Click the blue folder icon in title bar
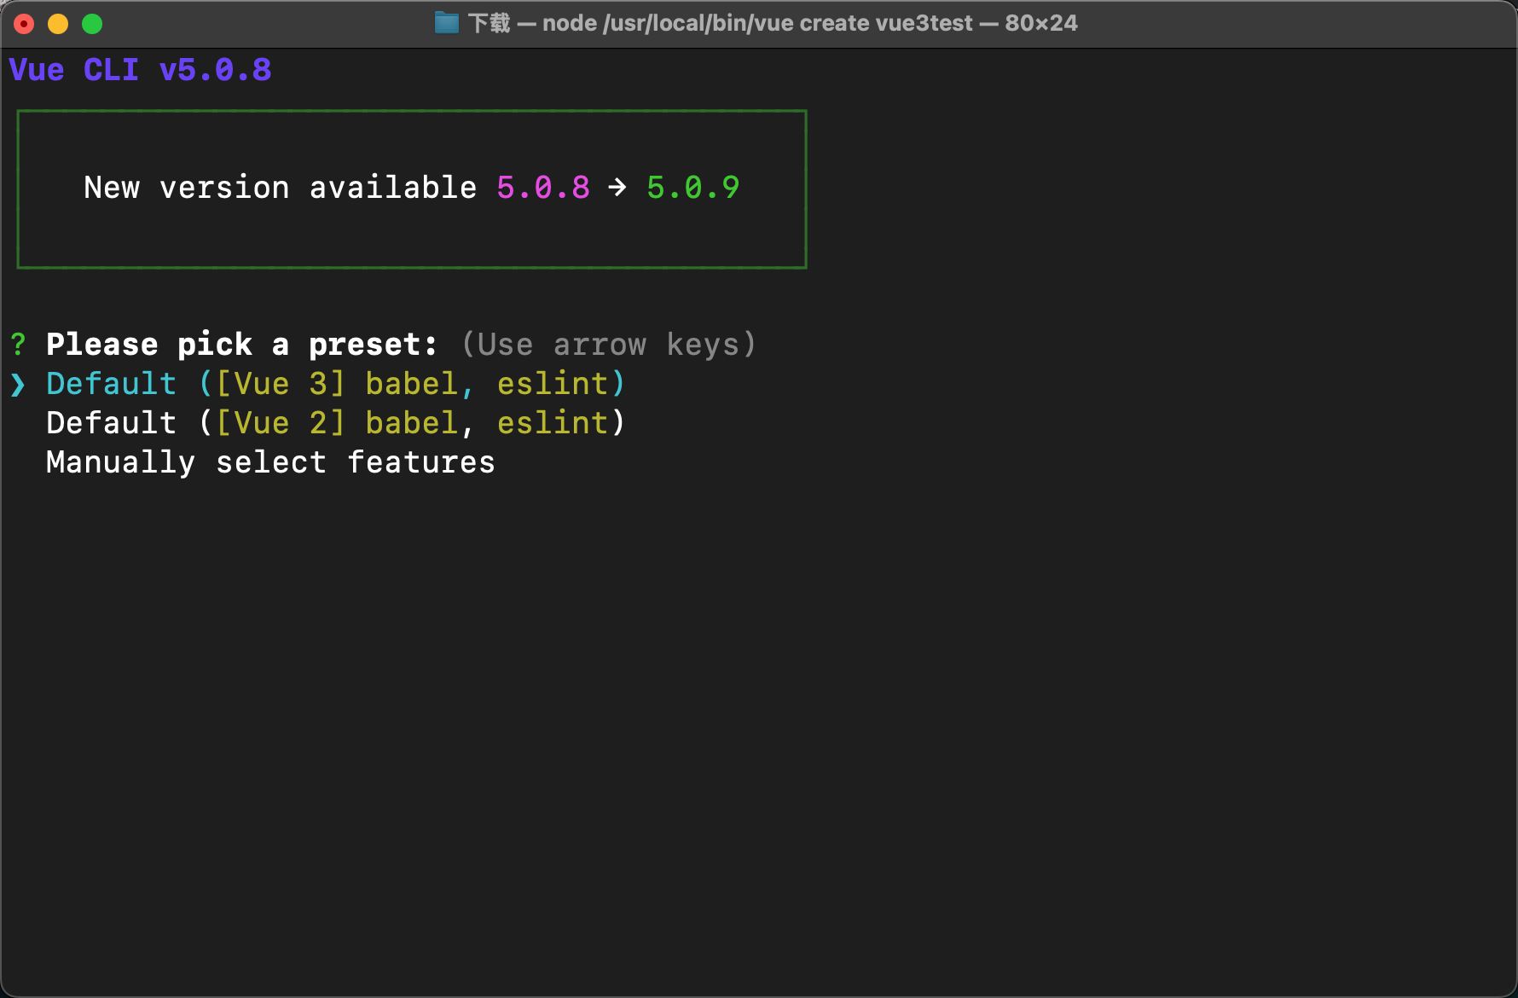Screen dimensions: 1518x998 click(446, 23)
